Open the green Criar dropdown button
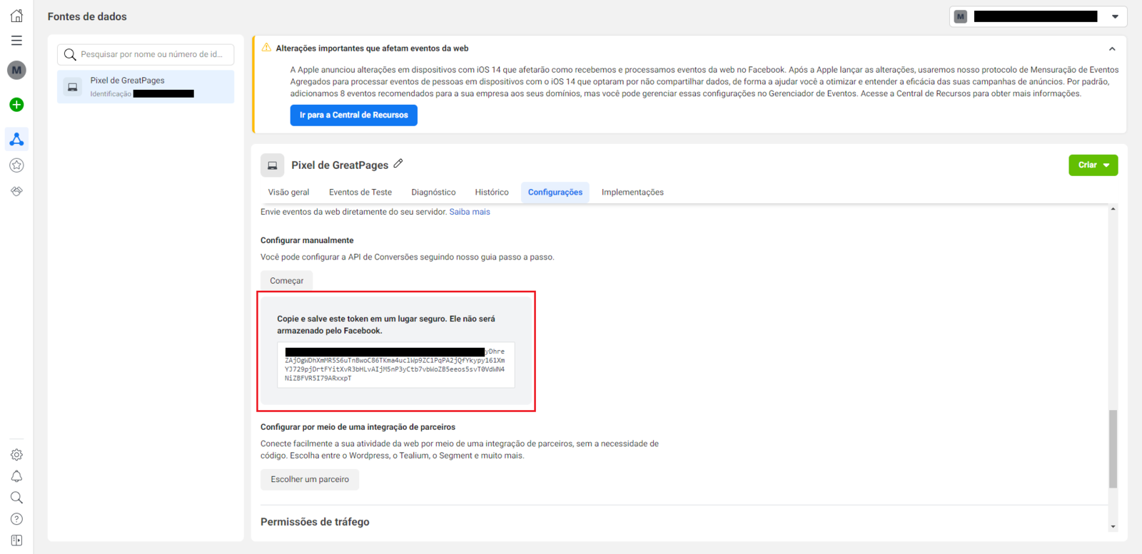Viewport: 1142px width, 554px height. tap(1093, 165)
